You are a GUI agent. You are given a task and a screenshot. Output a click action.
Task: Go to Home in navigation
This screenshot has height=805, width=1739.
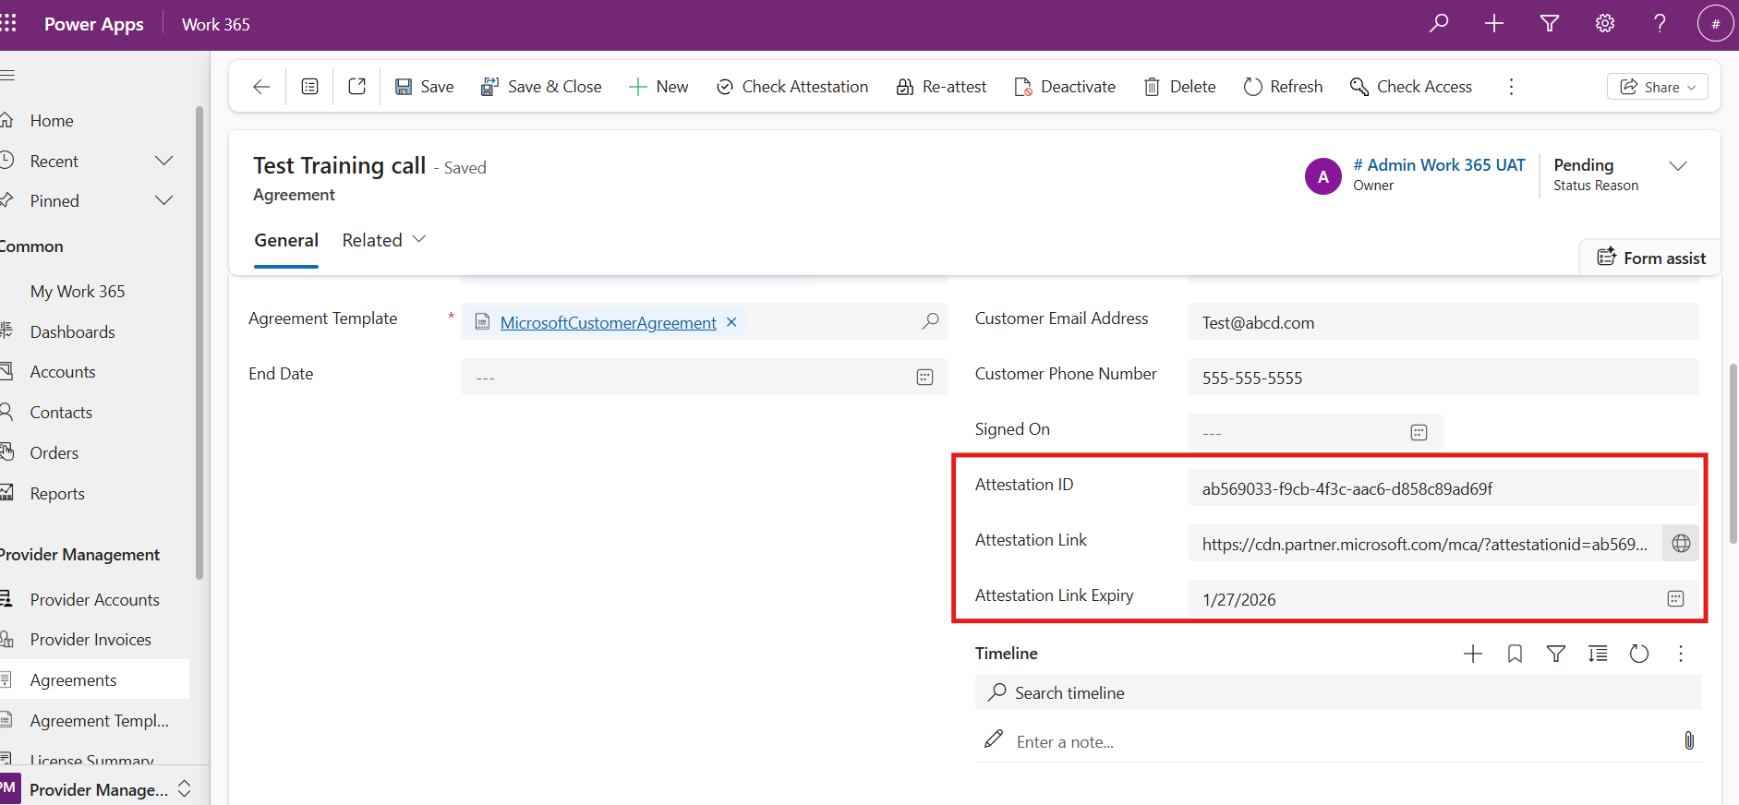click(x=52, y=121)
